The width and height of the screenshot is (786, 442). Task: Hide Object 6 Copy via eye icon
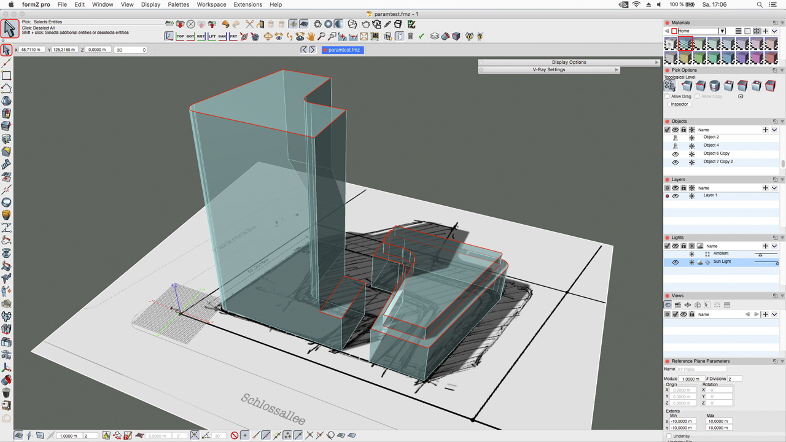point(675,154)
